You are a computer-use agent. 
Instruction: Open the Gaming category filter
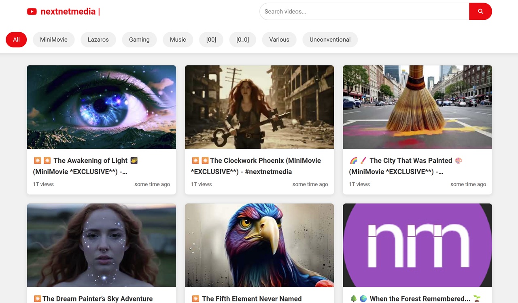pyautogui.click(x=139, y=40)
